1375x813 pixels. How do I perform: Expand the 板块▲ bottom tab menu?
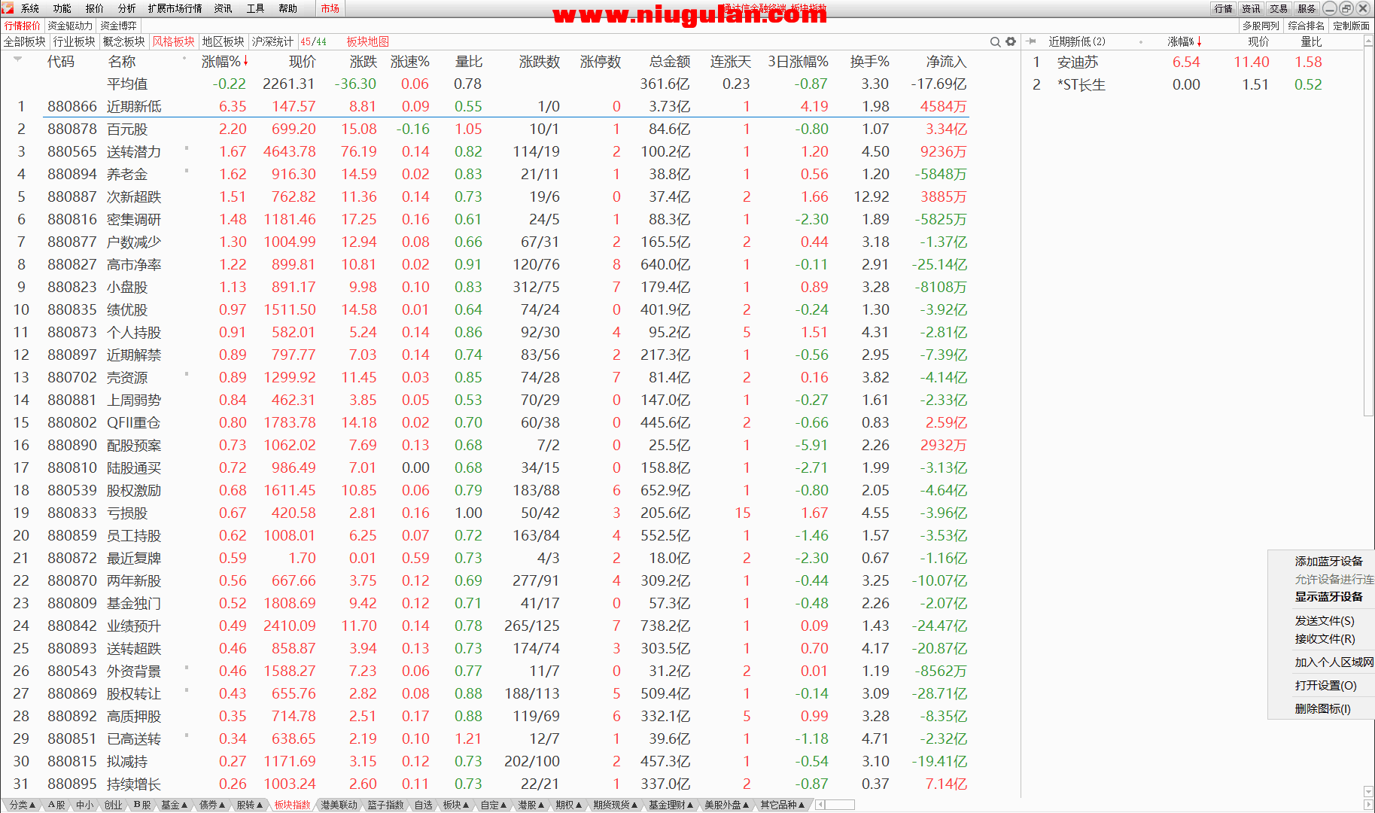click(456, 805)
